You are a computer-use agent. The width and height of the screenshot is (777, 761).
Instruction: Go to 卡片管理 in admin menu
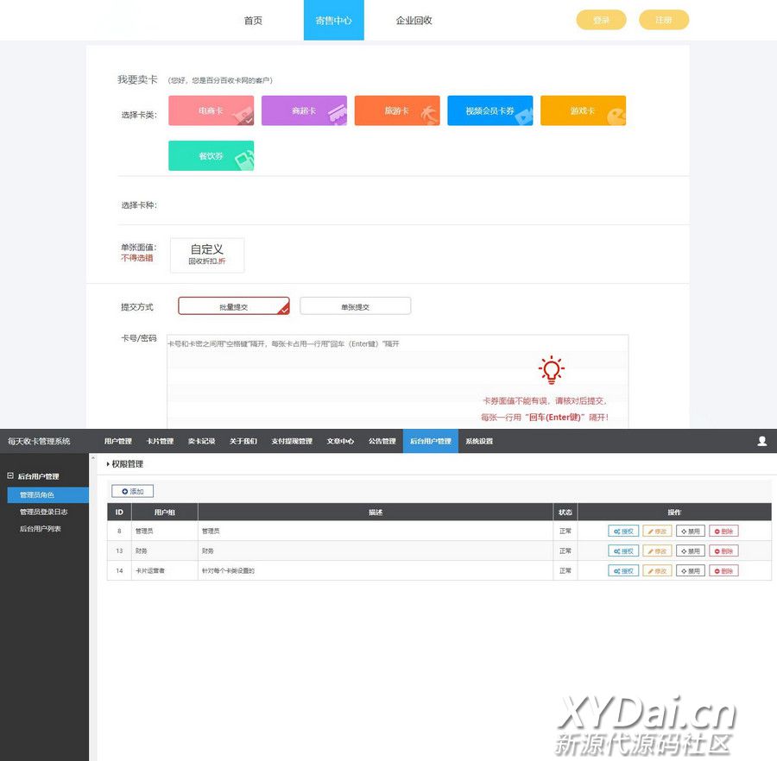[160, 441]
